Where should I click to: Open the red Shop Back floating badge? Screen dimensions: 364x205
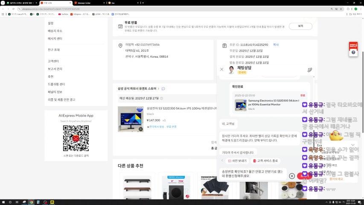tap(353, 46)
